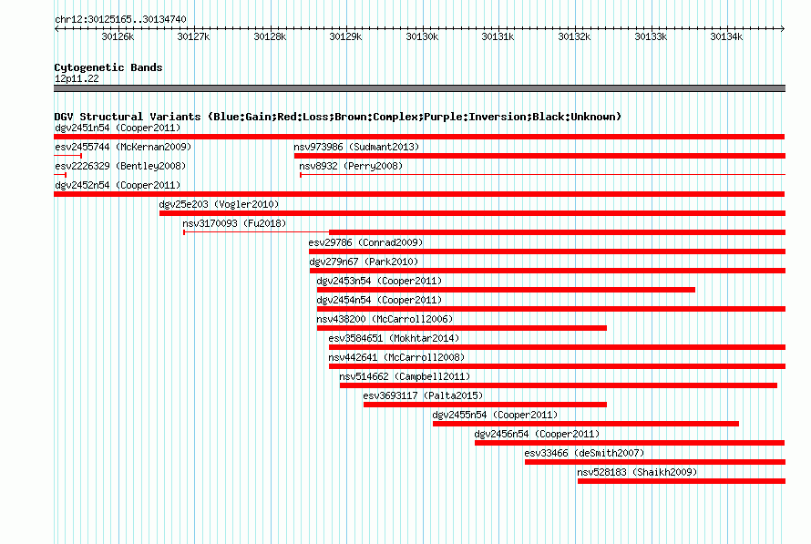Select the nsv438200 red loss bar
The width and height of the screenshot is (811, 544).
point(462,328)
